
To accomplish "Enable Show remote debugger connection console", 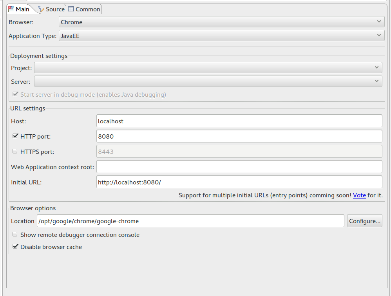I will 15,234.
